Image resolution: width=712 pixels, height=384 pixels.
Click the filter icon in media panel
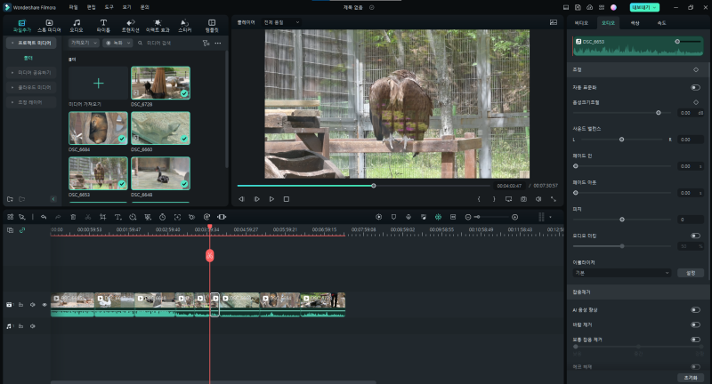(206, 43)
